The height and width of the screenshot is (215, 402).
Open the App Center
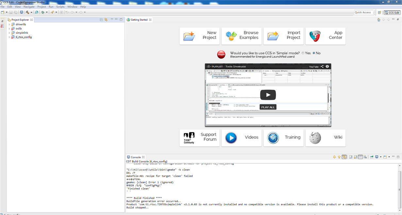coord(326,36)
